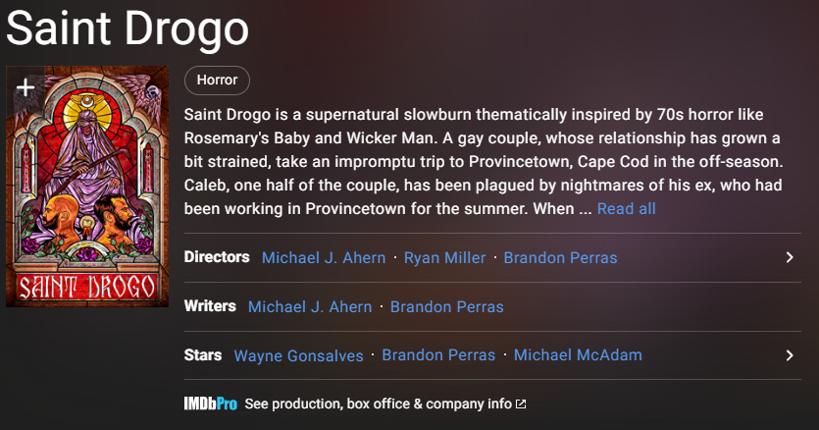819x430 pixels.
Task: Click the Writers label
Action: (210, 306)
